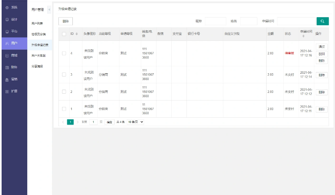Check the checkbox for row ID 2
Image resolution: width=335 pixels, height=195 pixels.
click(x=64, y=92)
